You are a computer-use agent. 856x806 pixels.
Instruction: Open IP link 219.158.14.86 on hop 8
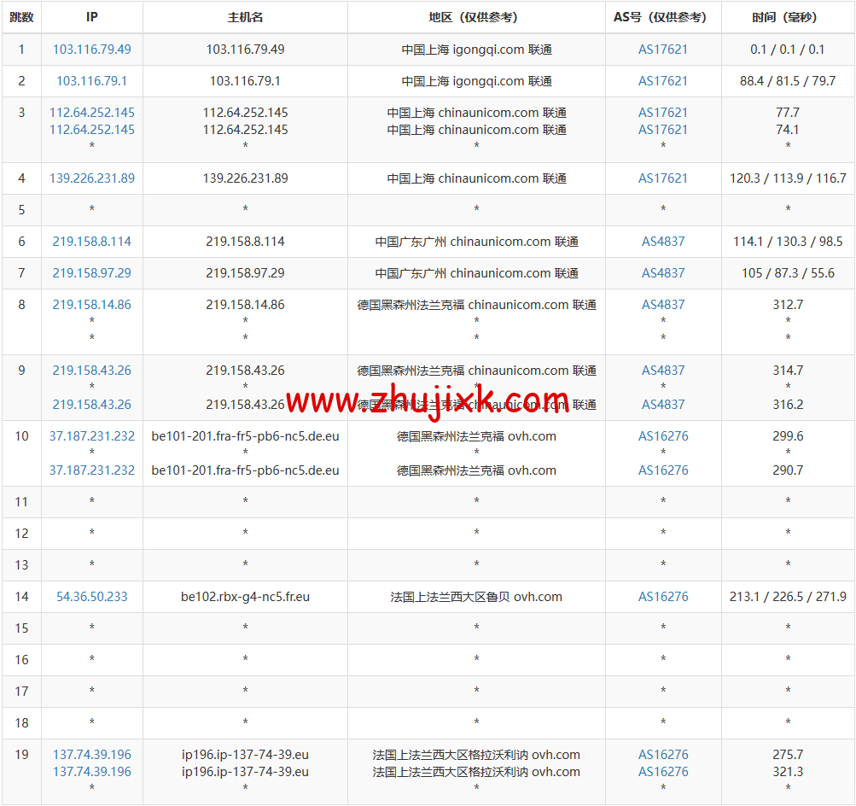91,304
